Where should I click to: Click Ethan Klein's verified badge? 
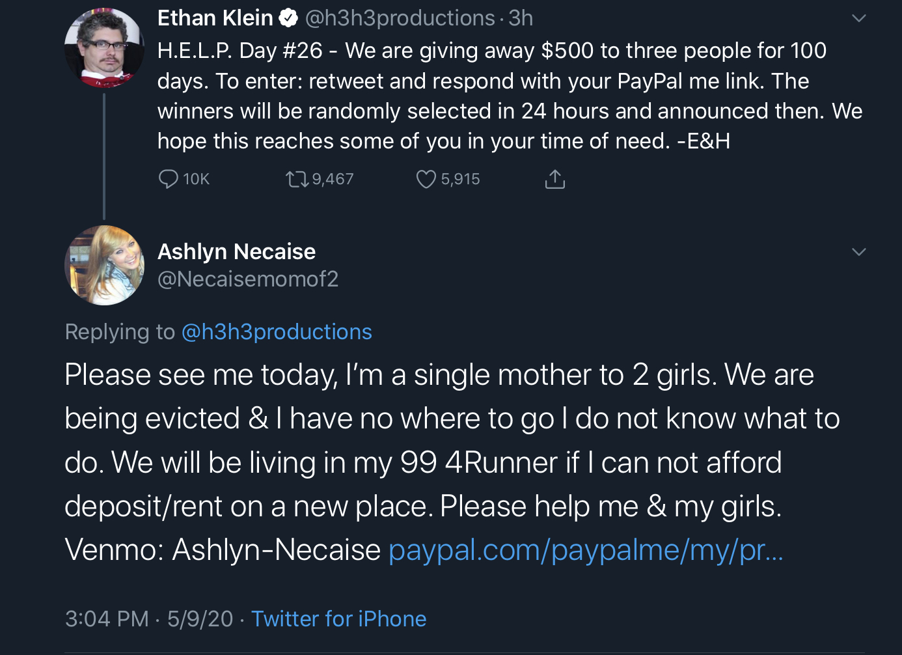click(x=288, y=18)
